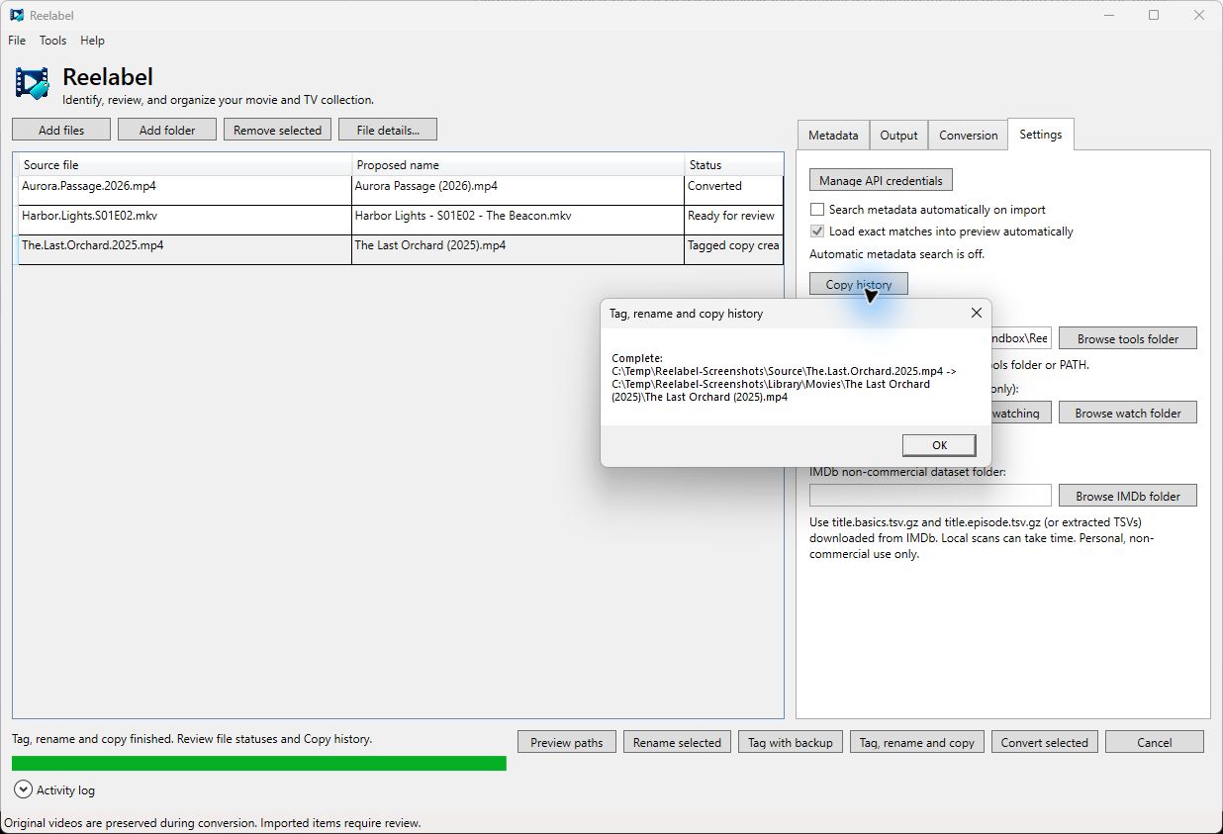This screenshot has height=834, width=1223.
Task: Sort by Proposed name column header
Action: click(518, 165)
